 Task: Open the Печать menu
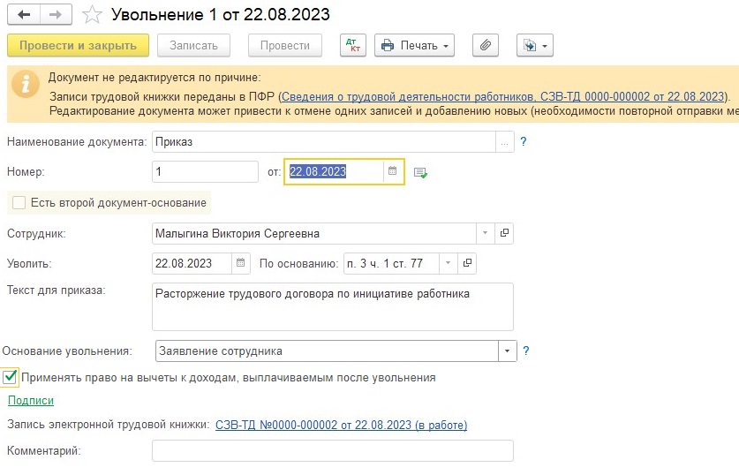[415, 46]
